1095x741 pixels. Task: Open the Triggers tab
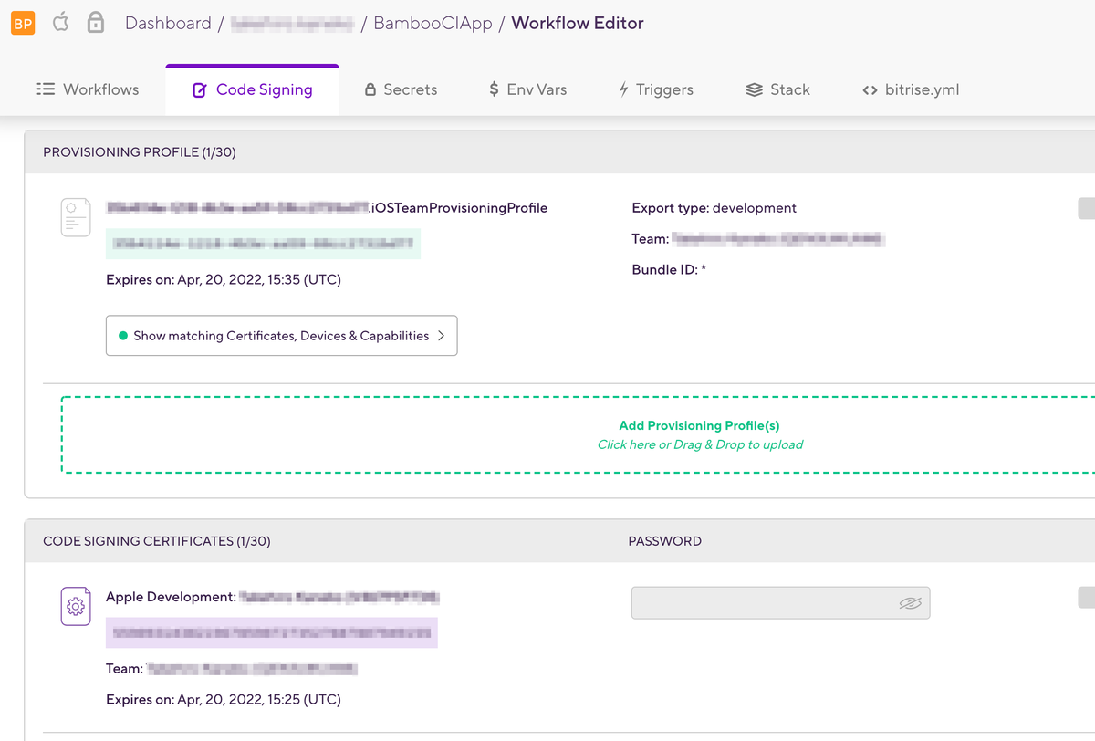point(655,89)
